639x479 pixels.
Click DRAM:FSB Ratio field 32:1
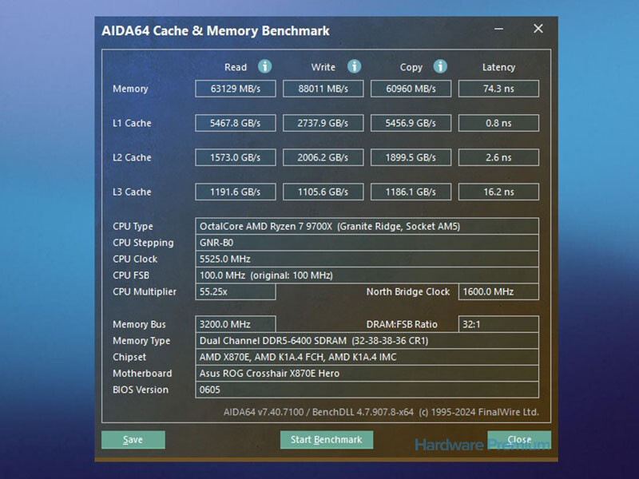(x=498, y=324)
